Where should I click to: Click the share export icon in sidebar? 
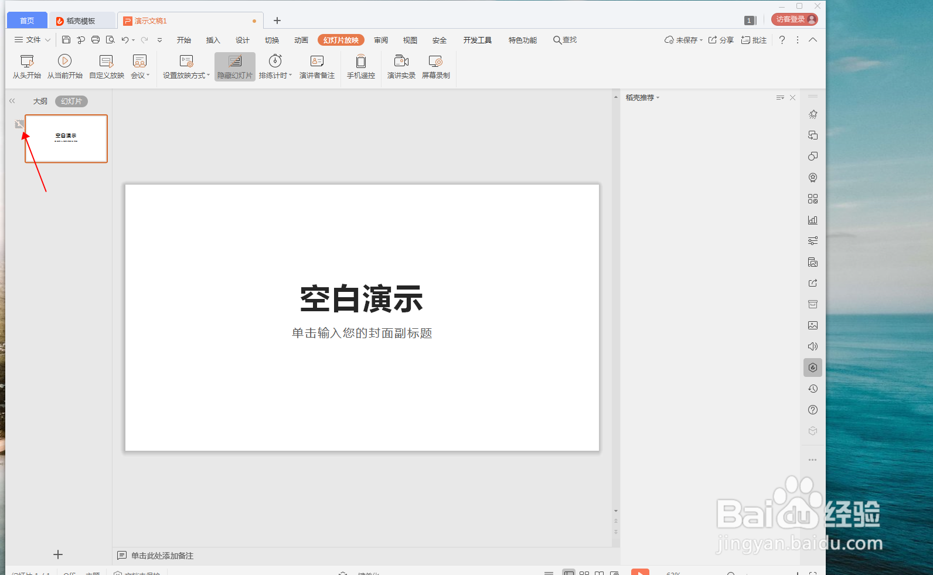coord(813,283)
